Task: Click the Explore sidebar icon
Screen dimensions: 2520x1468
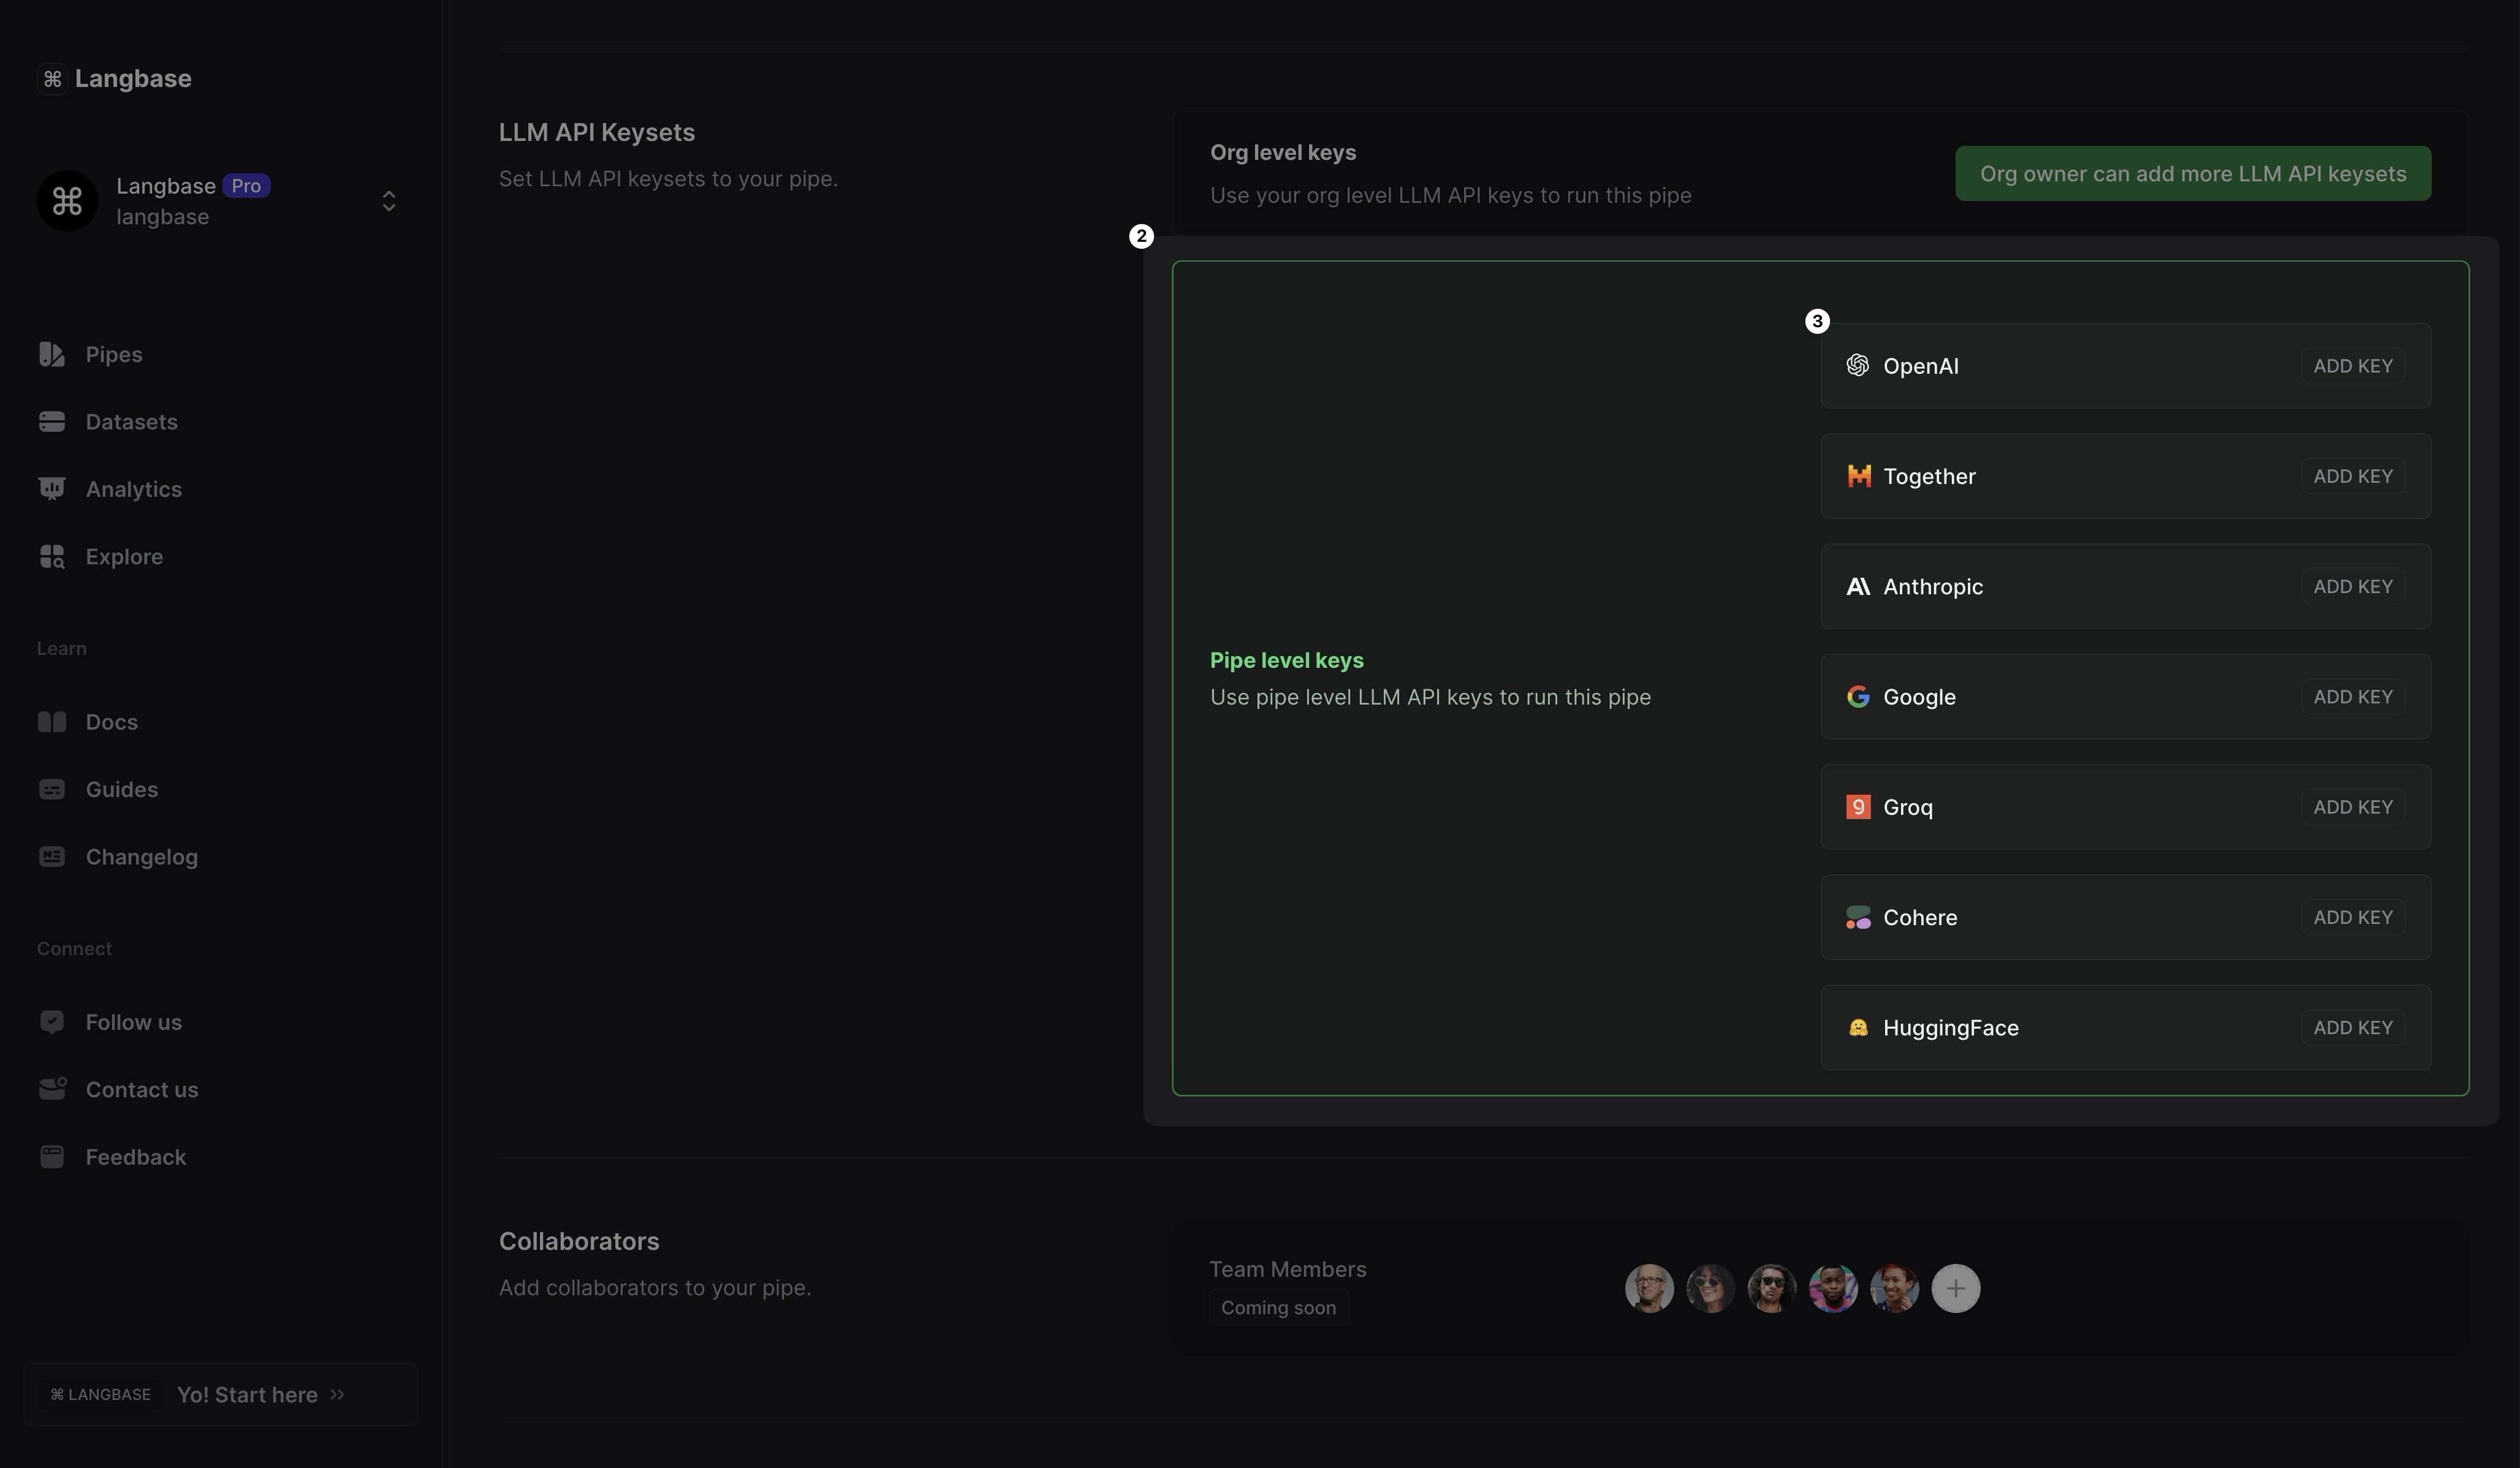Action: [x=52, y=556]
